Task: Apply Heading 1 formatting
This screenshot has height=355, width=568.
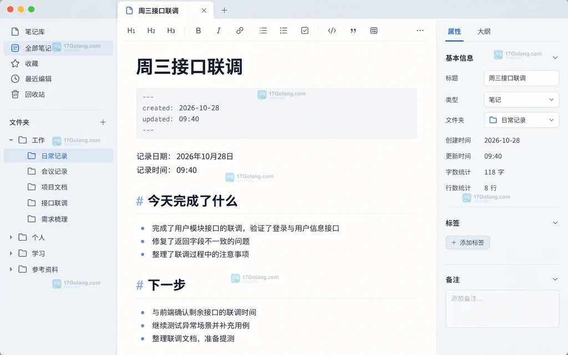Action: [x=131, y=31]
